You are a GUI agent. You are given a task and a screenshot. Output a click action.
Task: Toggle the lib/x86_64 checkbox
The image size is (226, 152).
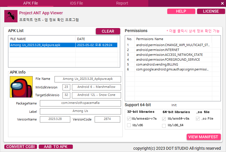coord(164,126)
